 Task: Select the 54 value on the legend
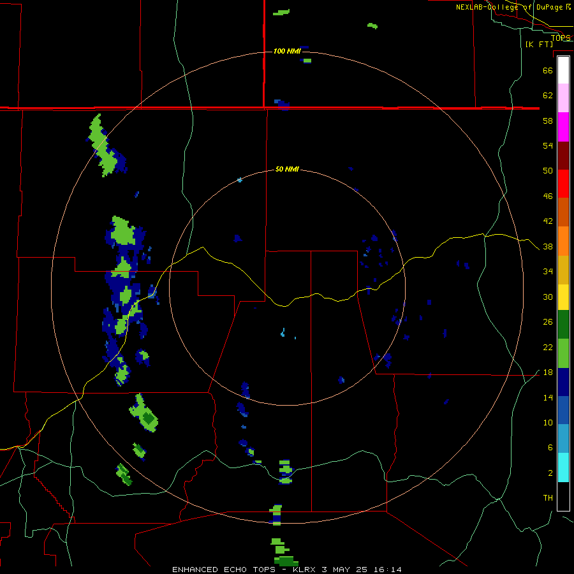point(548,145)
